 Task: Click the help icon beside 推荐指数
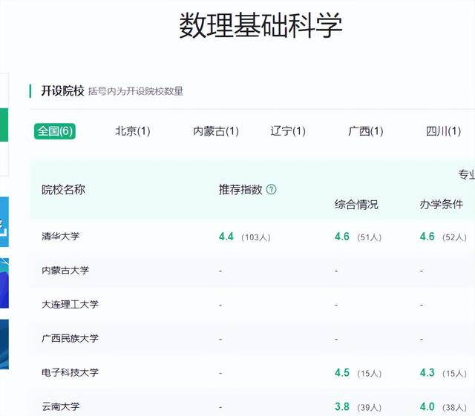(271, 190)
